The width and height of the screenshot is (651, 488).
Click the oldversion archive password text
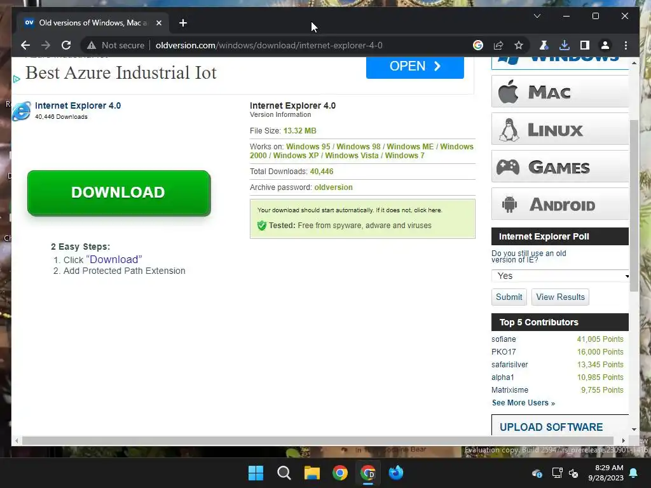coord(333,187)
